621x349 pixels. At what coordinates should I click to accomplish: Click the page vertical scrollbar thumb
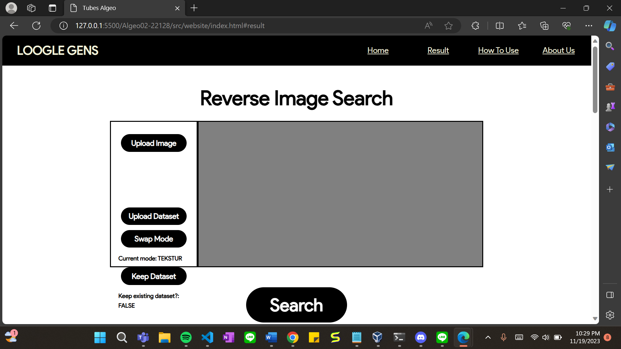[x=595, y=79]
